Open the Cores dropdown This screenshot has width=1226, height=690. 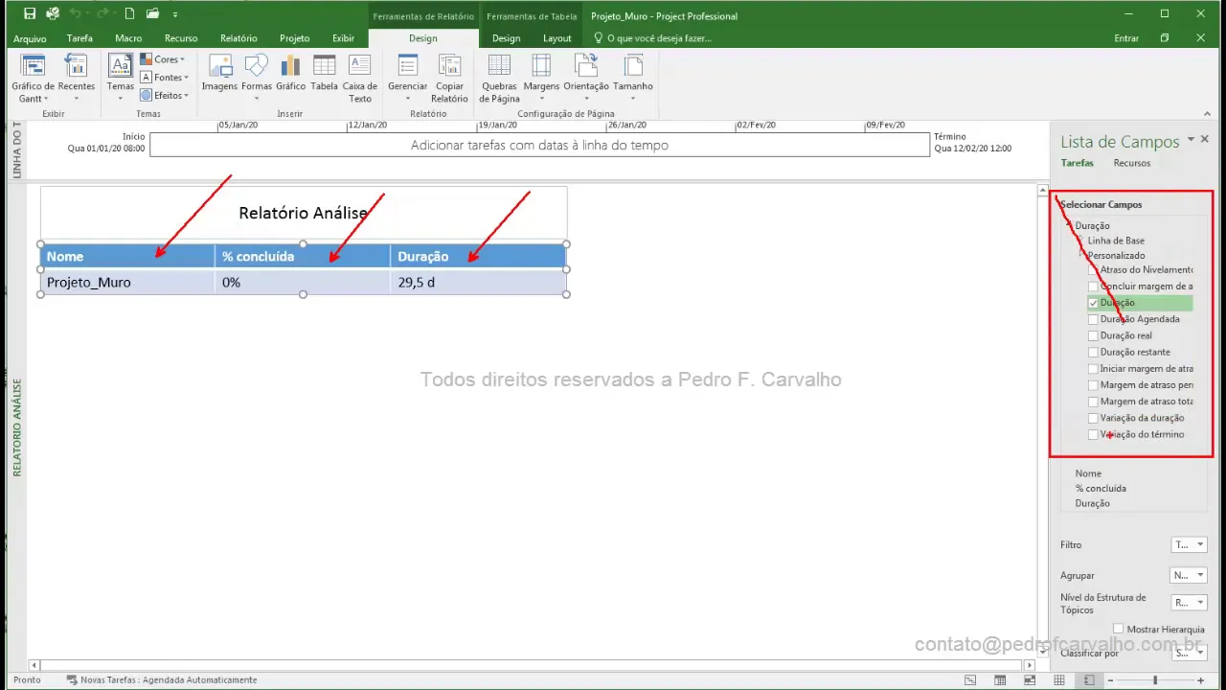point(163,59)
